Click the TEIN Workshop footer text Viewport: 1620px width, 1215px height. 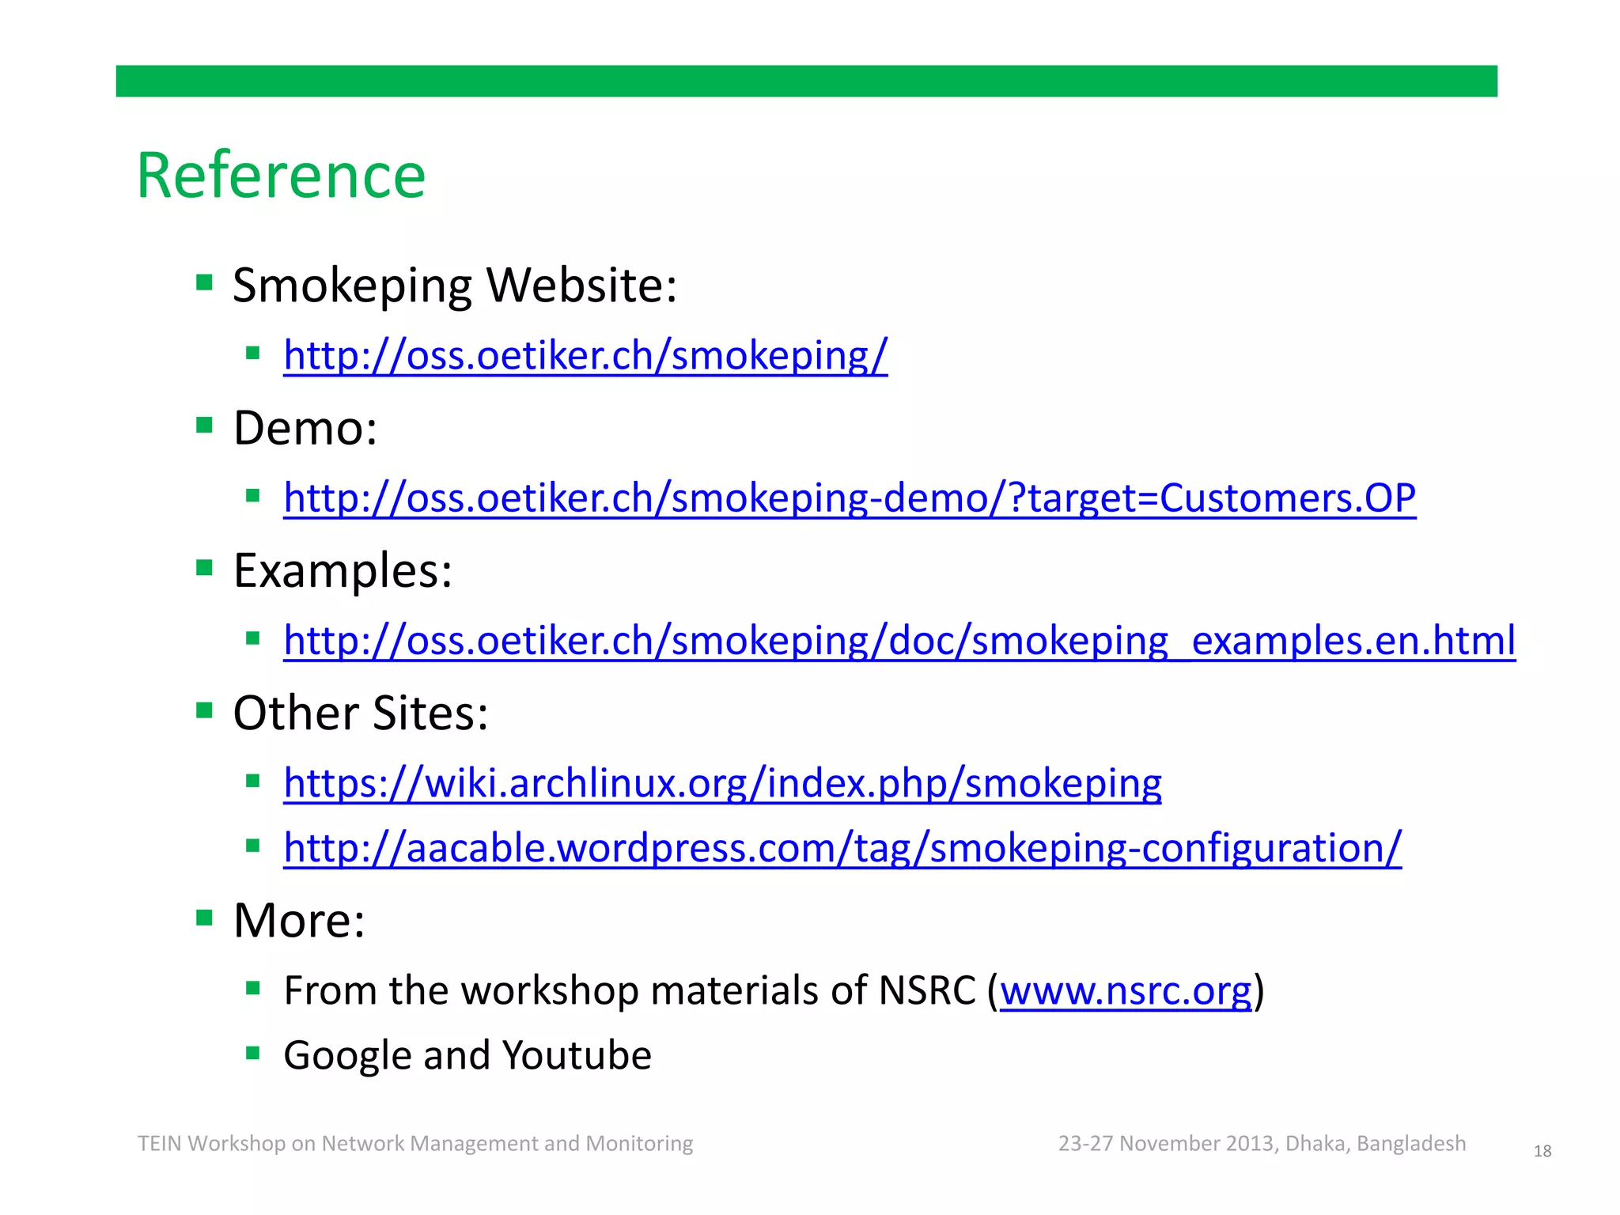415,1144
